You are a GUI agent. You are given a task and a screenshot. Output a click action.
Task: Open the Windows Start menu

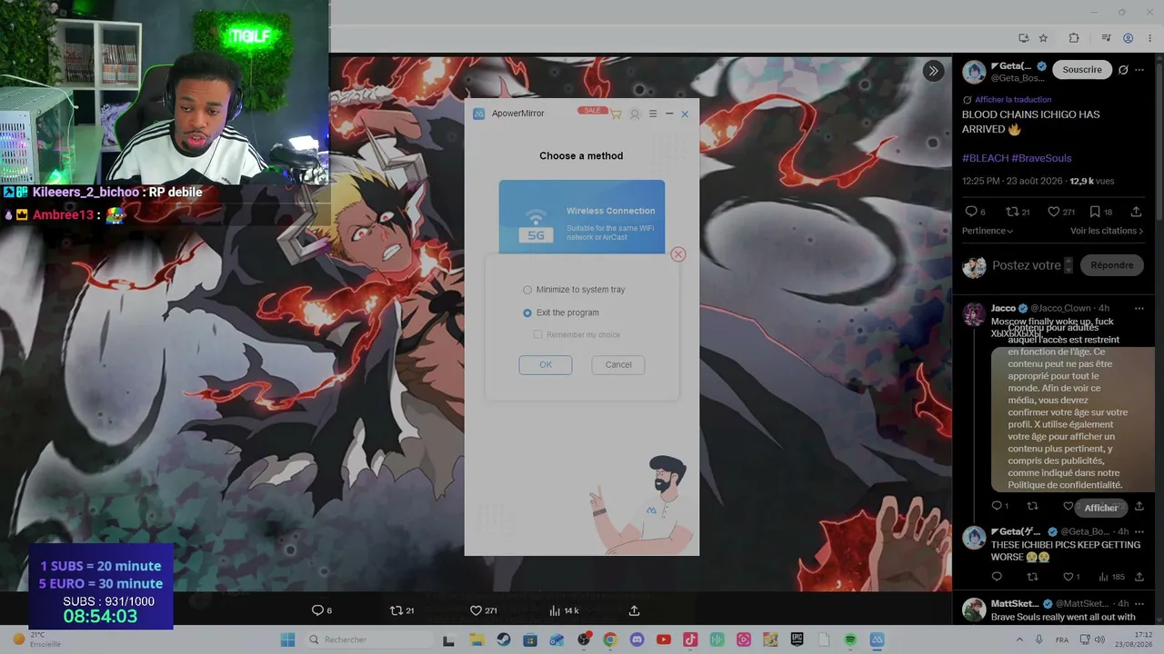287,639
